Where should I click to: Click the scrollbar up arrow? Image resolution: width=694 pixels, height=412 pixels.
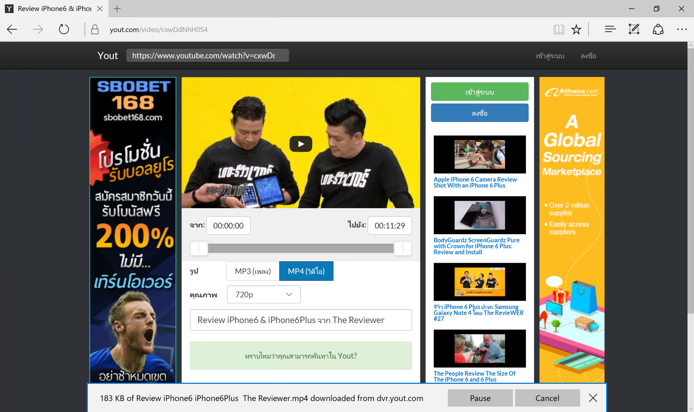(690, 45)
